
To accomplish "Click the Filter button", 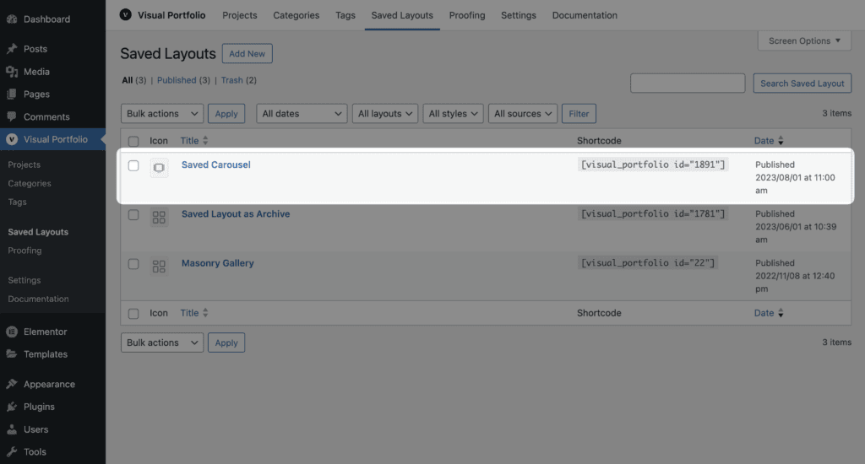I will (579, 114).
